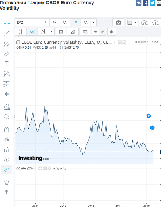Open the XABCD pattern tool
Screen dimensions: 161x207
(x=7, y=73)
